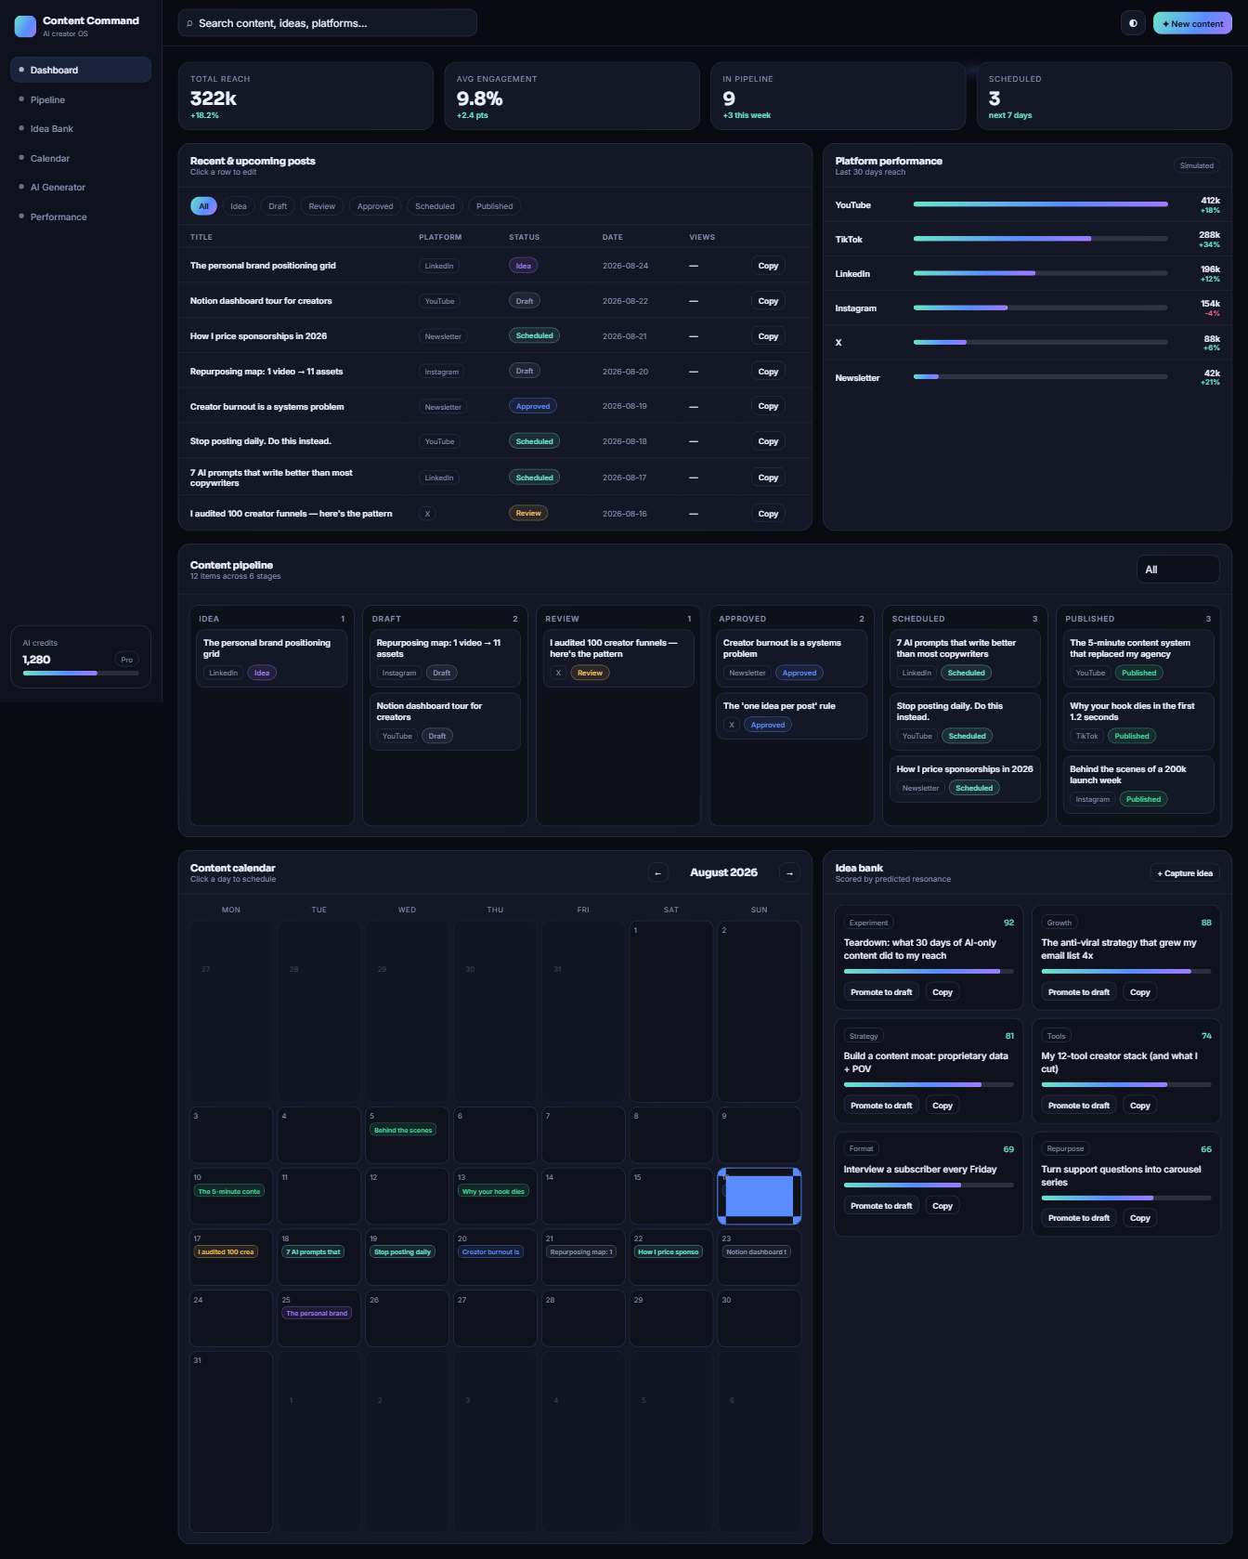Open 'The 5-minute content system' pipeline card

click(x=1138, y=659)
